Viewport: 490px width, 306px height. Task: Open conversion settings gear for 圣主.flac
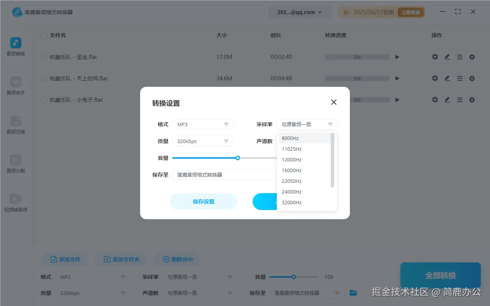[435, 57]
